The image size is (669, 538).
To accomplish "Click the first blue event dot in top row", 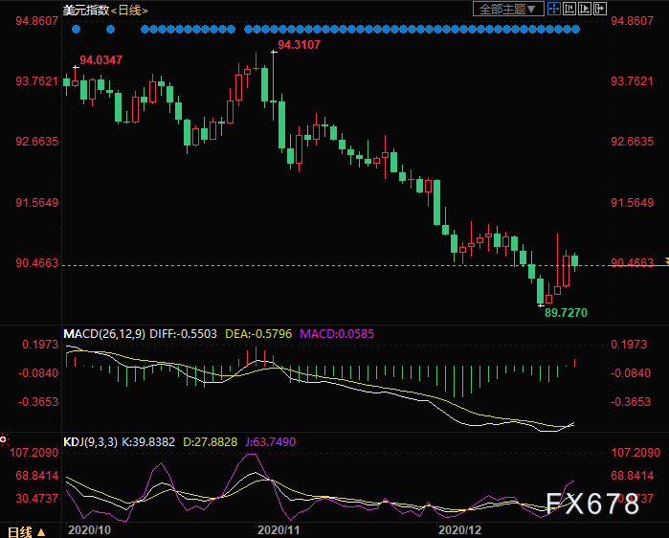I will click(75, 29).
